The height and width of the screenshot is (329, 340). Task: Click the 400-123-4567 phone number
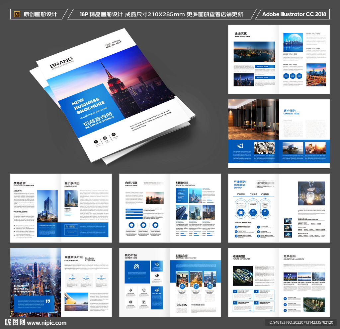click(114, 44)
